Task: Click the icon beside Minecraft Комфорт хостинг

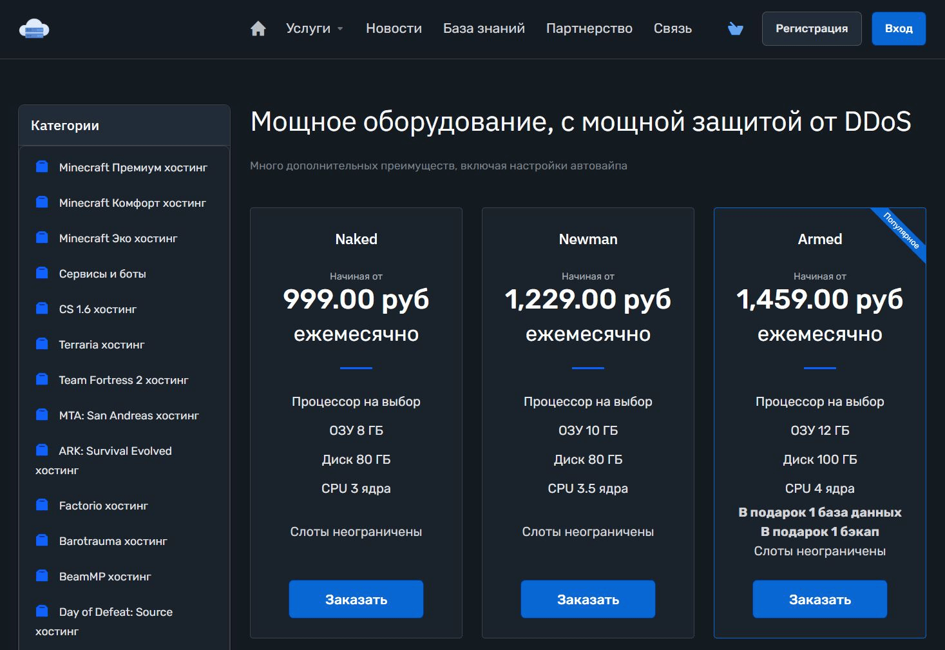Action: 42,202
